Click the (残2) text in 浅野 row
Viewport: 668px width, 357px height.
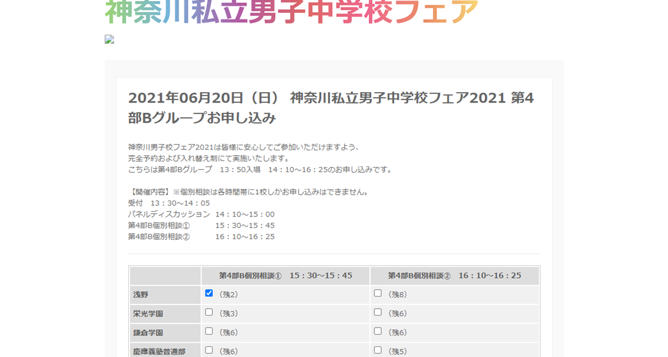pos(228,294)
